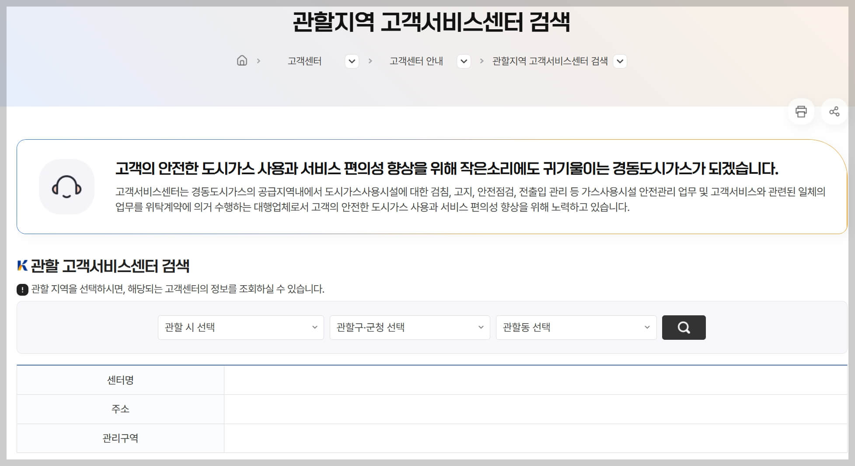Click the headset customer service icon

coord(66,186)
